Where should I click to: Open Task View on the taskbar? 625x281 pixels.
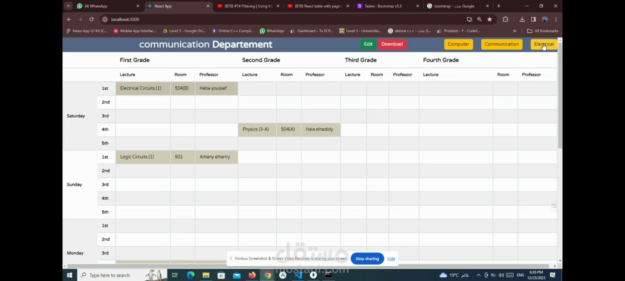click(x=175, y=275)
